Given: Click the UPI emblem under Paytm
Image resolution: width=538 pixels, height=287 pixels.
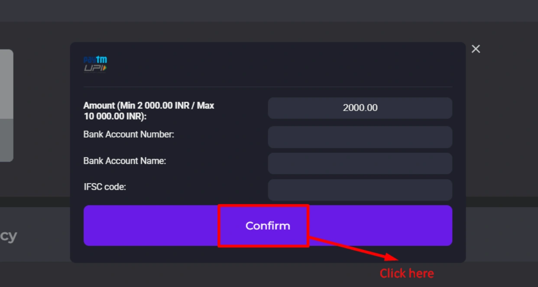Looking at the screenshot, I should coord(95,69).
